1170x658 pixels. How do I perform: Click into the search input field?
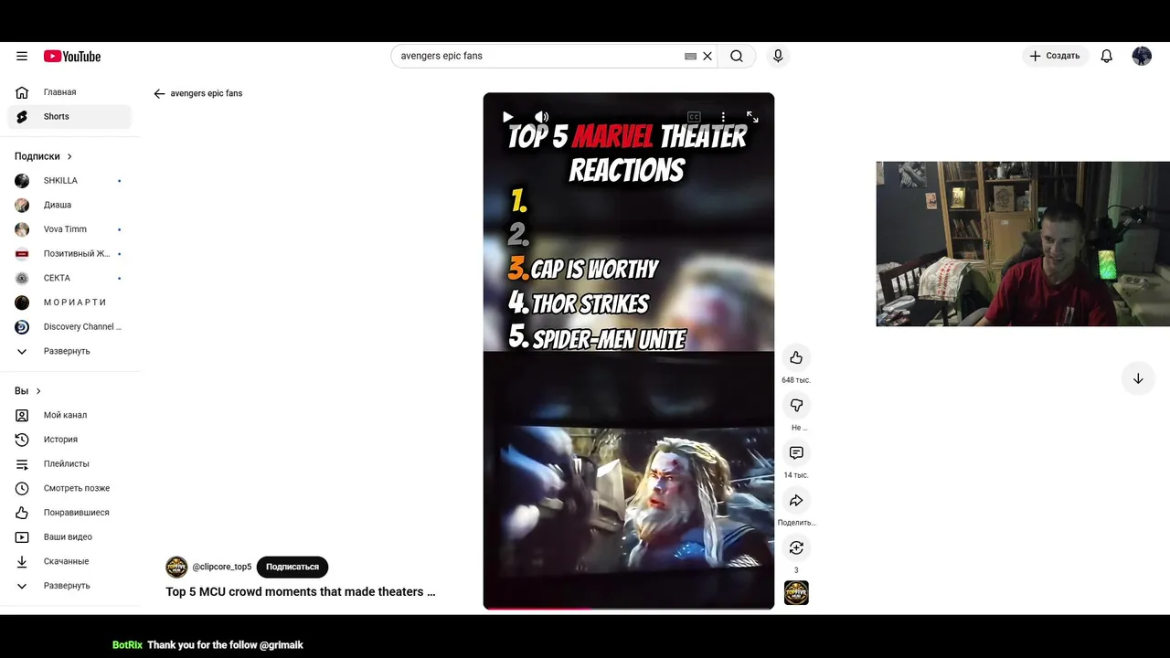click(539, 56)
